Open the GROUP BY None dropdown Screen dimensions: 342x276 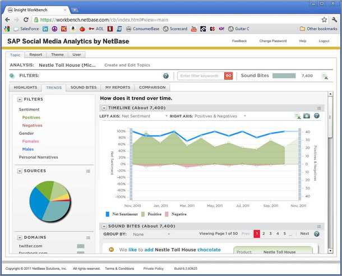point(151,234)
